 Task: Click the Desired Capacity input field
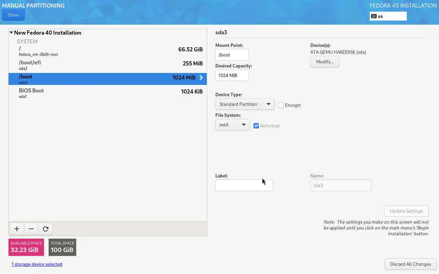tap(232, 75)
